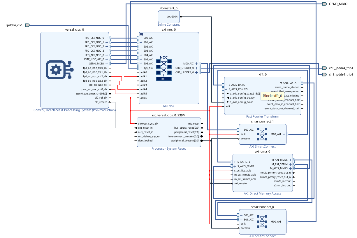The image size is (357, 238).
Task: Select the crossbar icon inside smartconnect_1
Action: [262, 134]
